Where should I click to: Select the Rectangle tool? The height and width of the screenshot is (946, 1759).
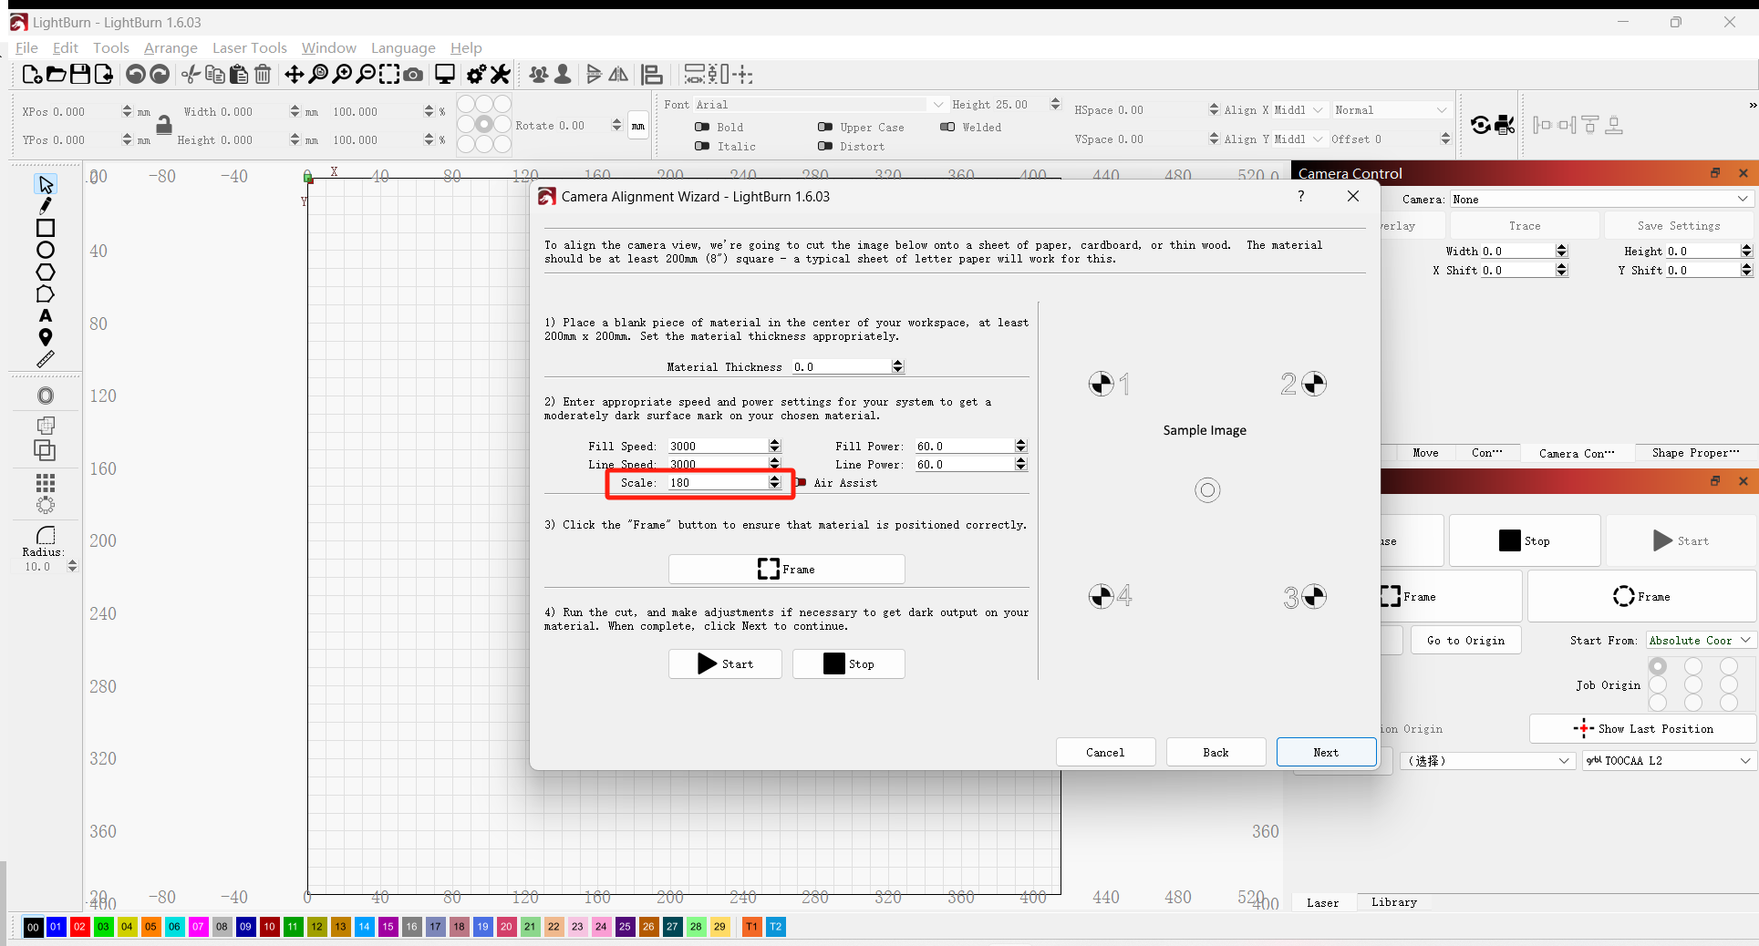pos(46,228)
